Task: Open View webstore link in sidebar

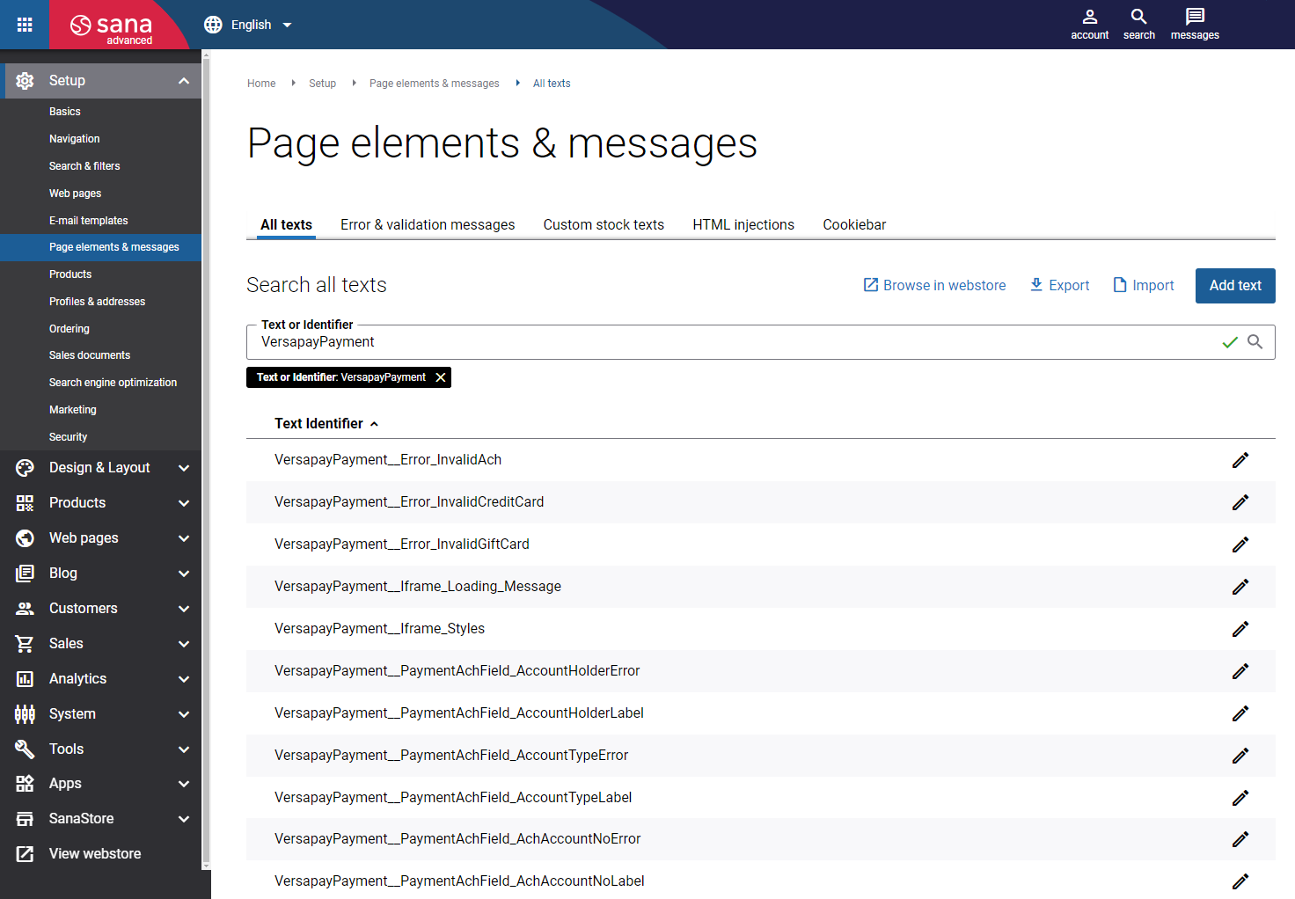Action: tap(95, 854)
